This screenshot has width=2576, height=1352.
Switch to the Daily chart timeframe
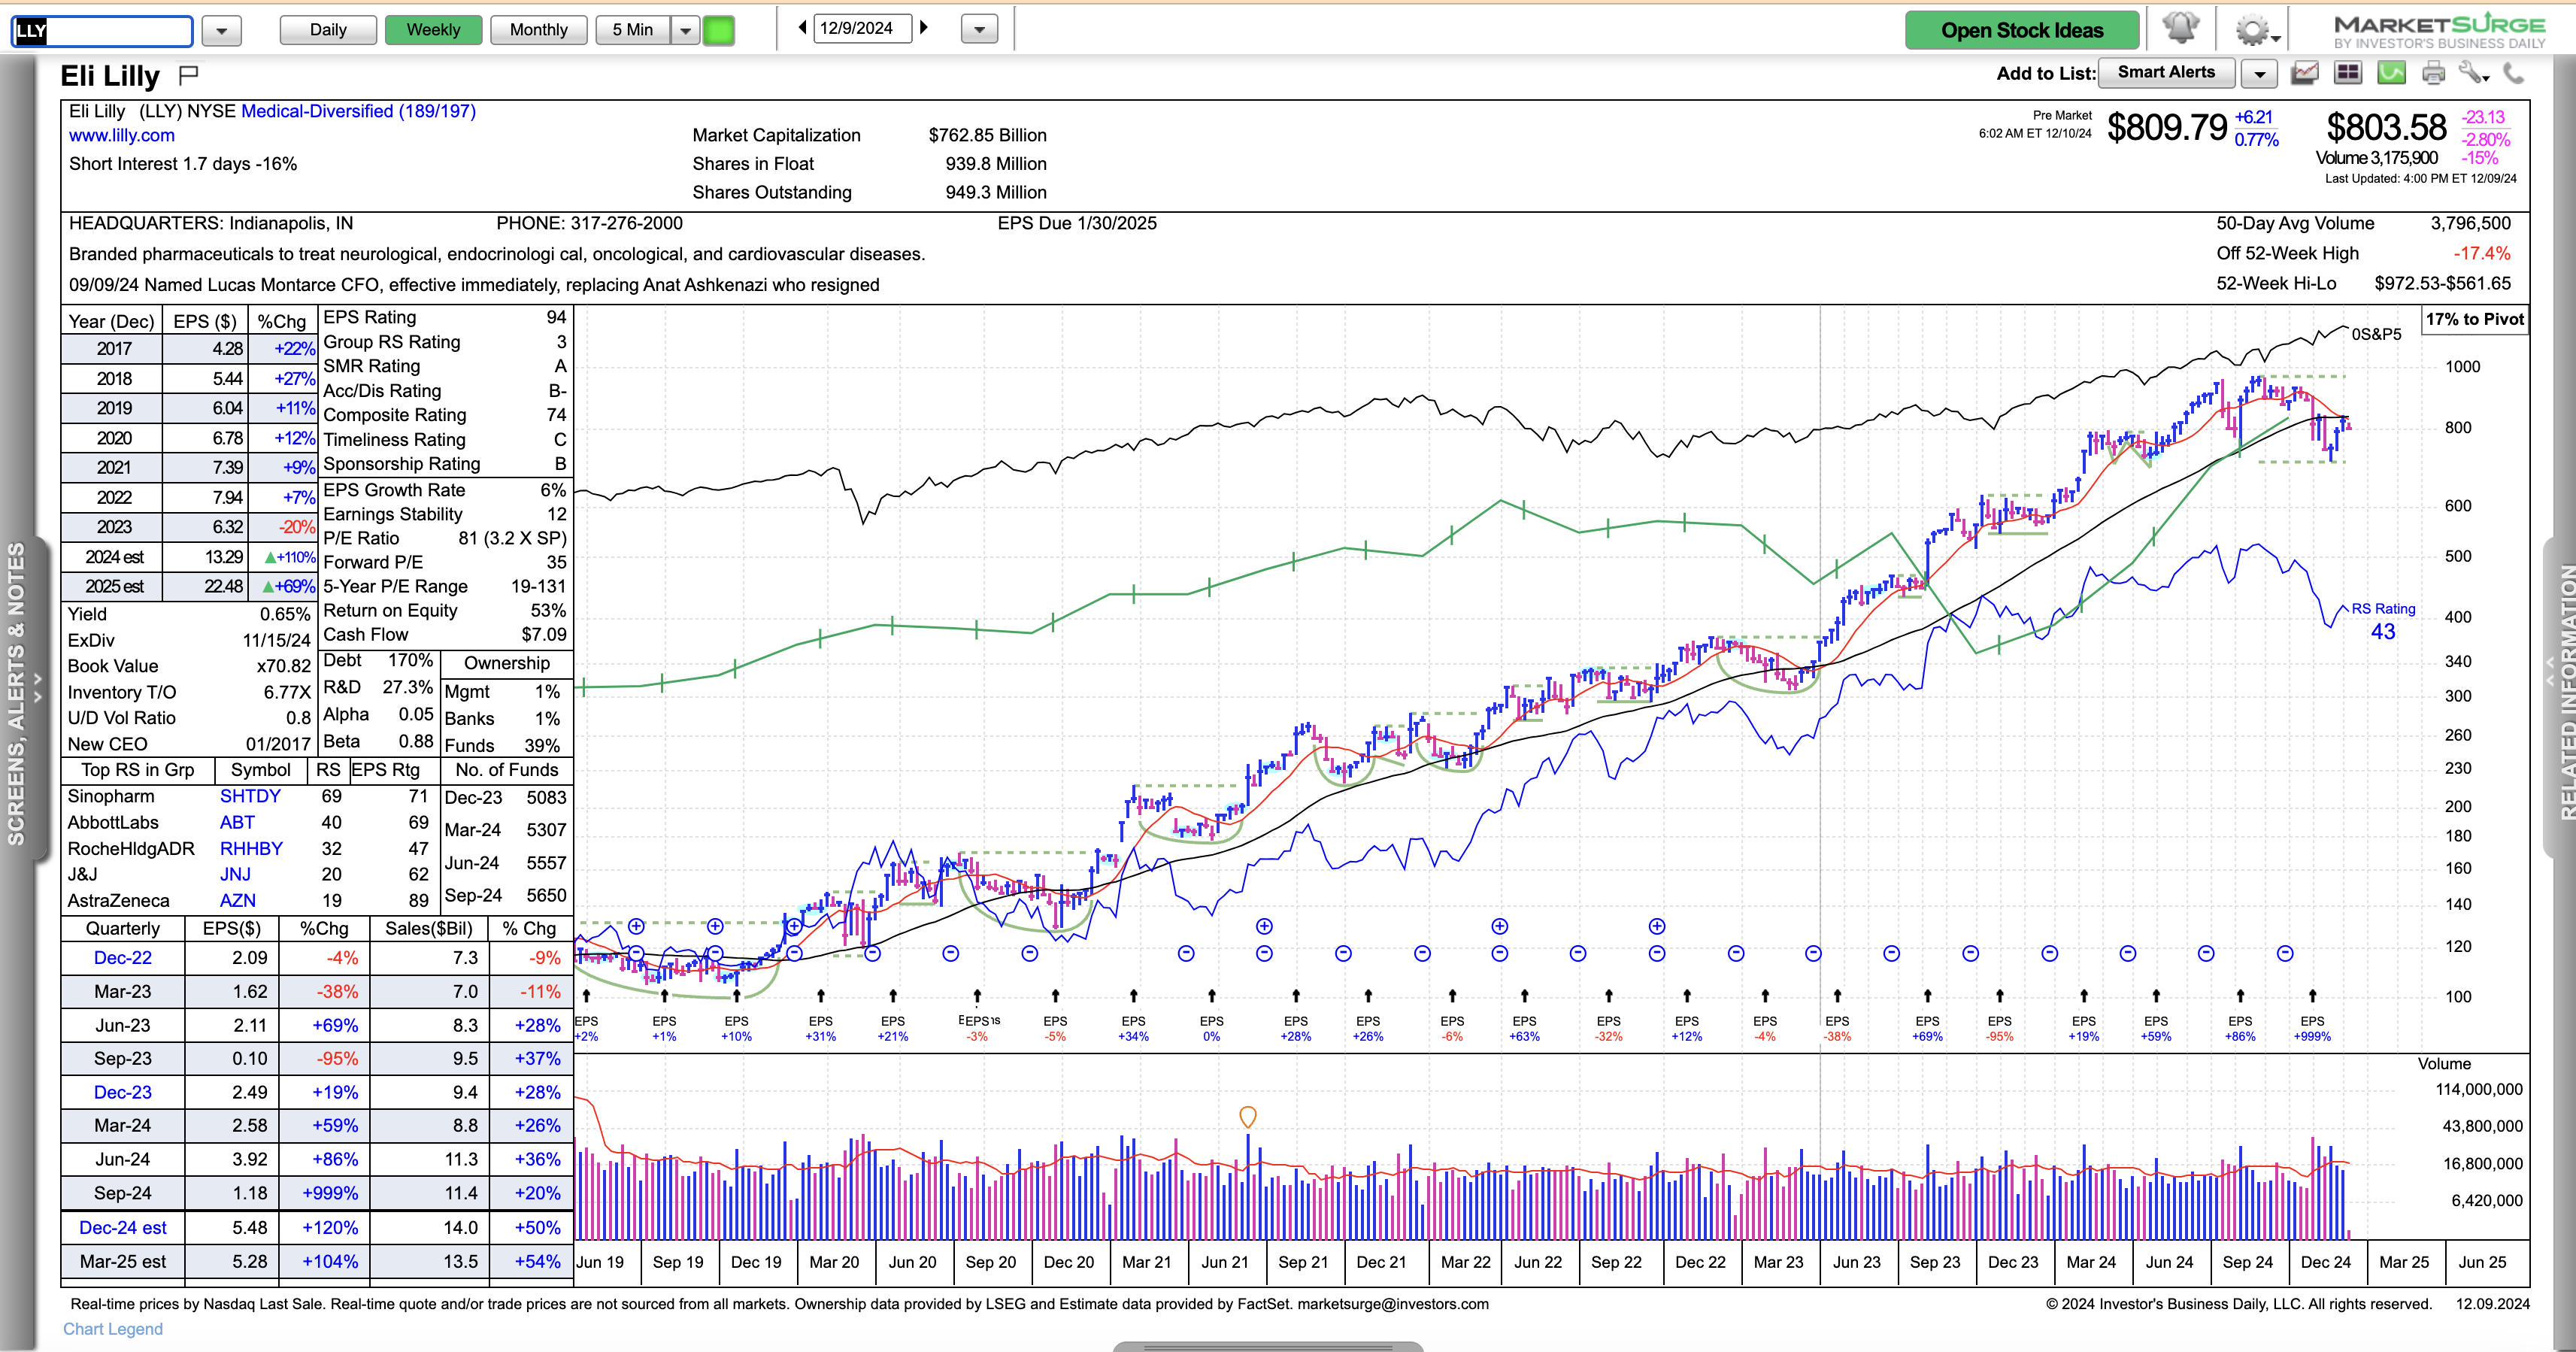(x=328, y=30)
